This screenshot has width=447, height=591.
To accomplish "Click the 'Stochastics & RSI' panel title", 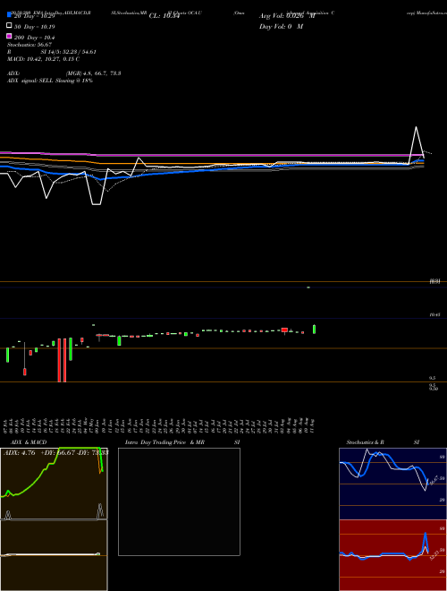I will pos(383,442).
